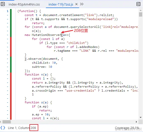Click the pretty-print curly braces icon

pyautogui.click(x=3, y=128)
